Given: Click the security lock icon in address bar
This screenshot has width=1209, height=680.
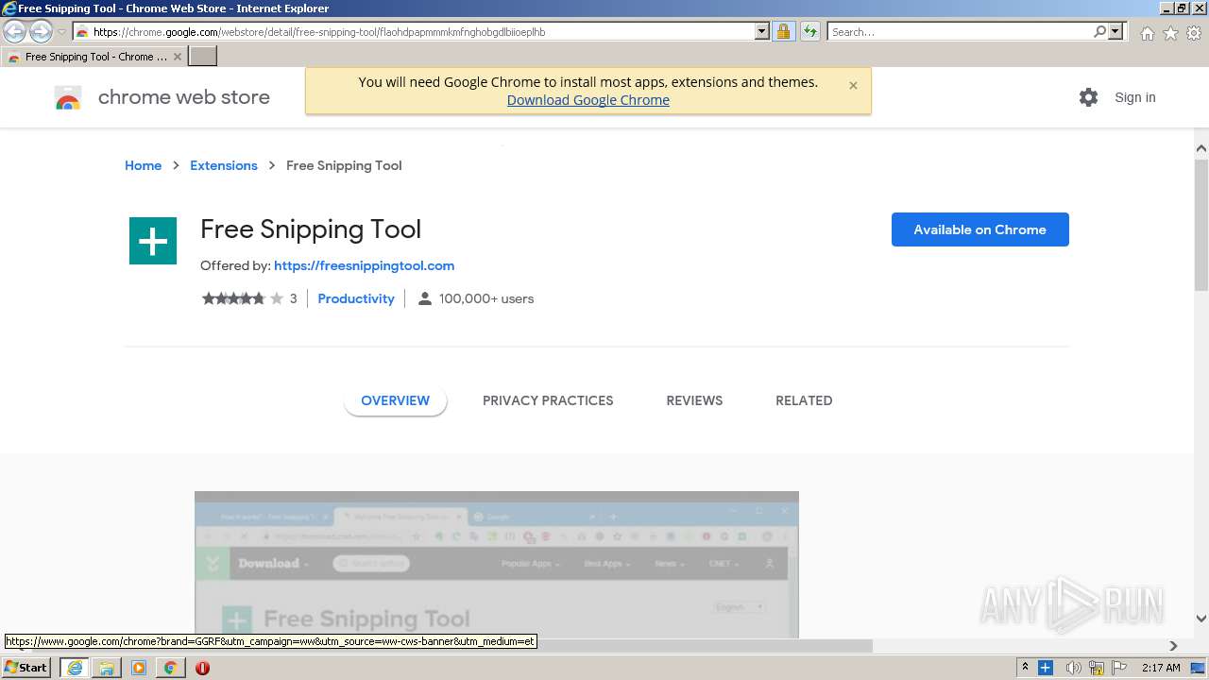Looking at the screenshot, I should (783, 31).
